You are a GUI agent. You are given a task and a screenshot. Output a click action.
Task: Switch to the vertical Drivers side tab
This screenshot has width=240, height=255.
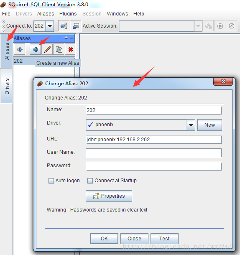coord(6,86)
